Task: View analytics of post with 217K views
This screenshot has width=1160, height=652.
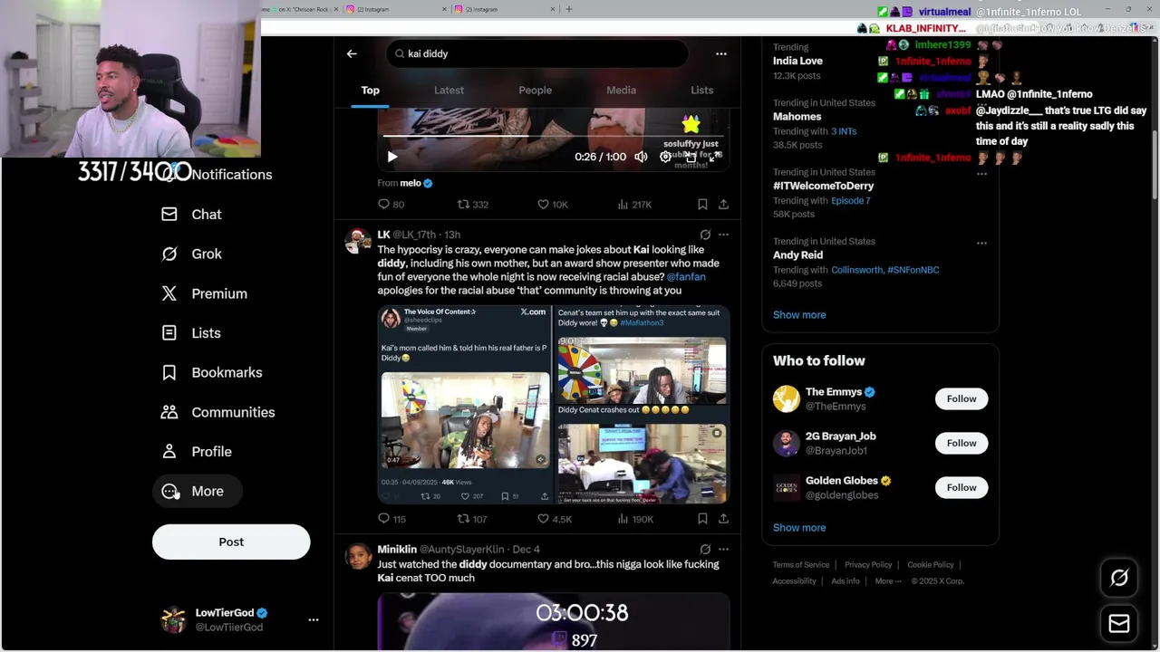Action: (x=634, y=205)
